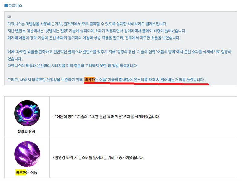This screenshot has width=242, height=181.
Task: Click the yellow-highlighted 비산하는 어둠 label
Action: pos(26,172)
